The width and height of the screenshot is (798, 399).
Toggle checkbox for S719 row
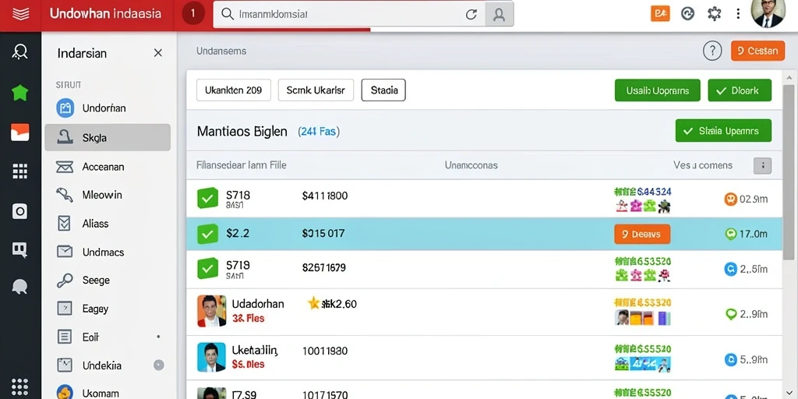coord(207,268)
